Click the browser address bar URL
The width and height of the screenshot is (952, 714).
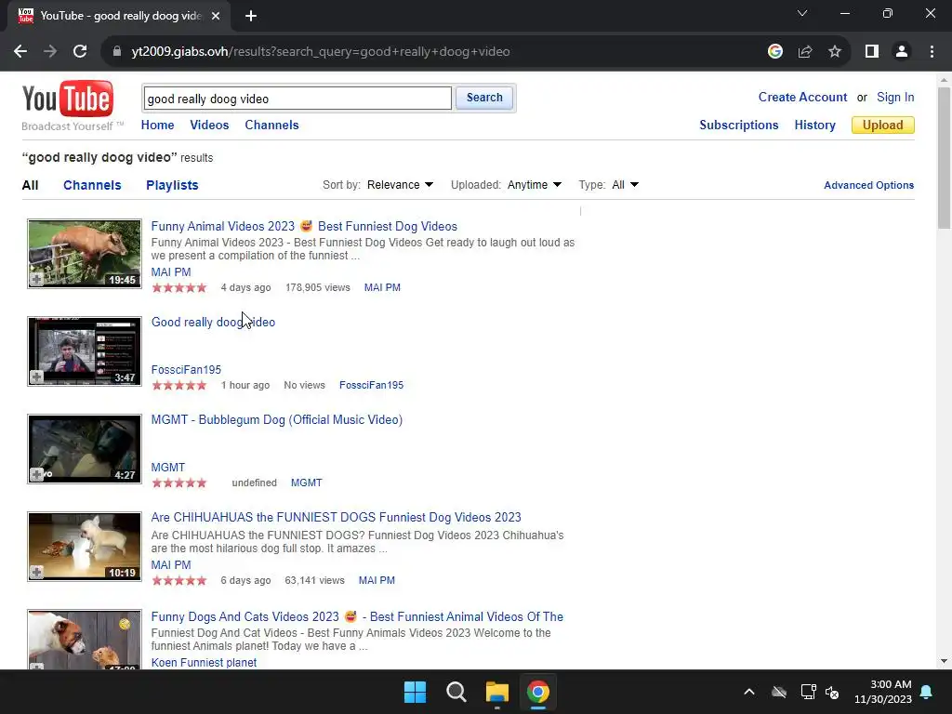coord(321,52)
